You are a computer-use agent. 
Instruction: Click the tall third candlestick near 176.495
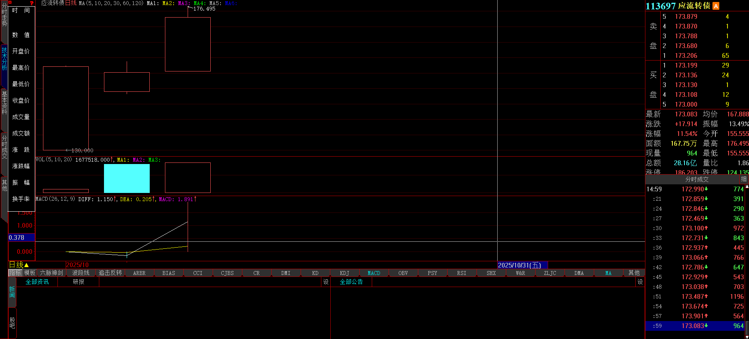[188, 44]
